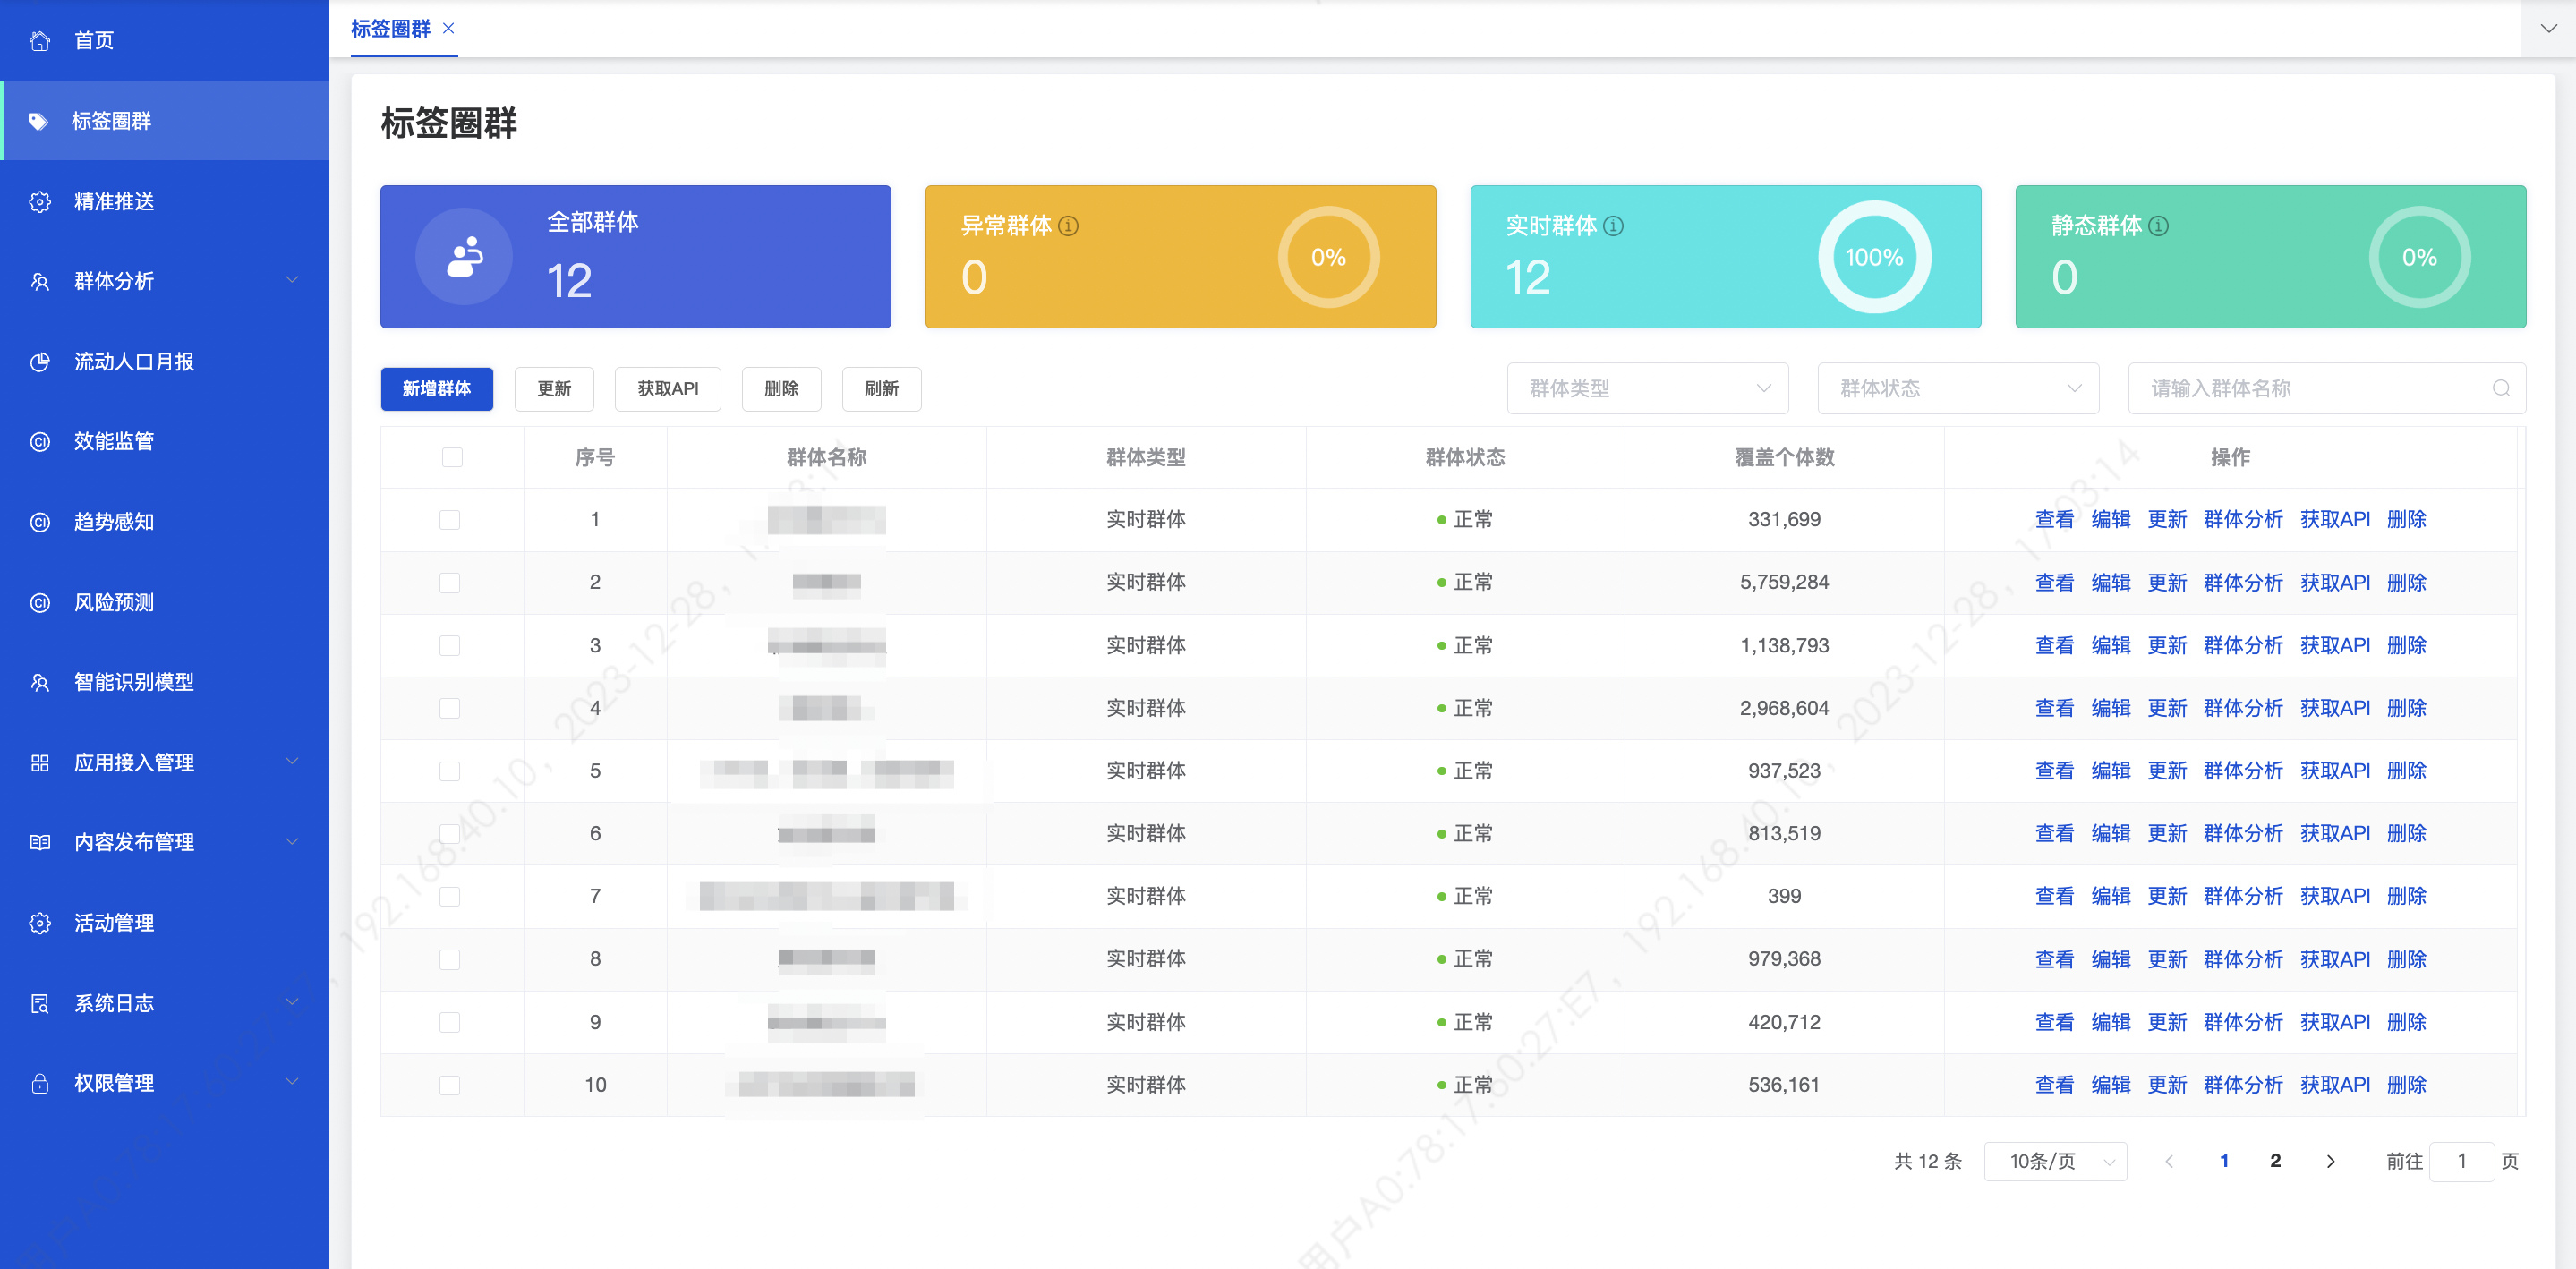
Task: Click the 100% progress ring on 实时群体
Action: 1874,257
